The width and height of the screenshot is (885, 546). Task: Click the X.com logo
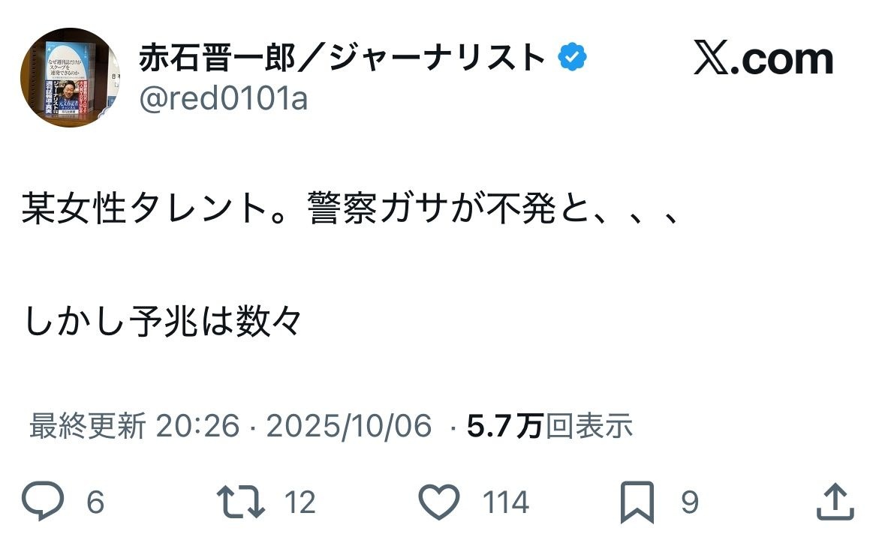click(x=763, y=59)
